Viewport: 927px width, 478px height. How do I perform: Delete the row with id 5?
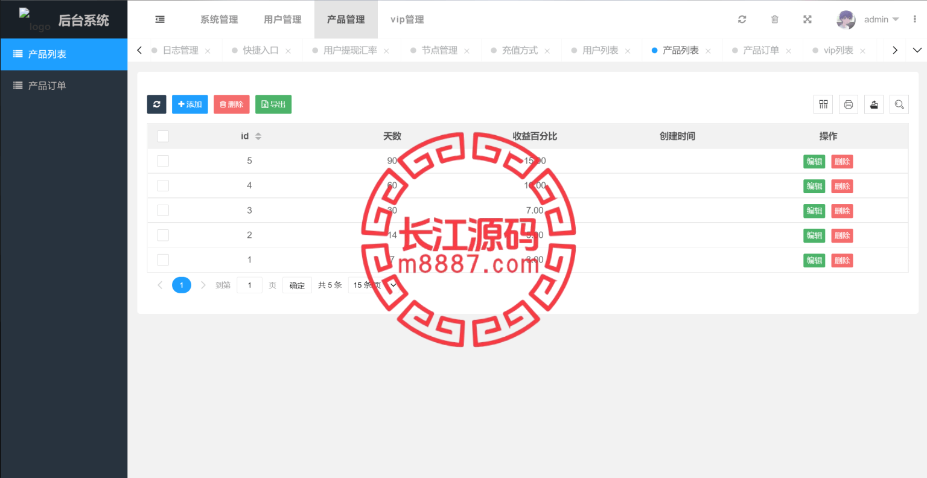842,162
